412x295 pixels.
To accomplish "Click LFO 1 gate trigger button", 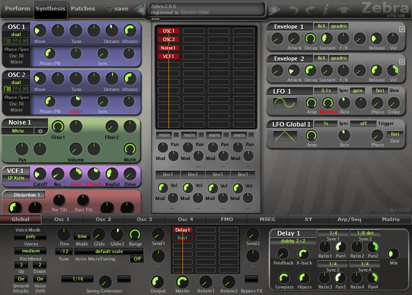I will click(357, 90).
